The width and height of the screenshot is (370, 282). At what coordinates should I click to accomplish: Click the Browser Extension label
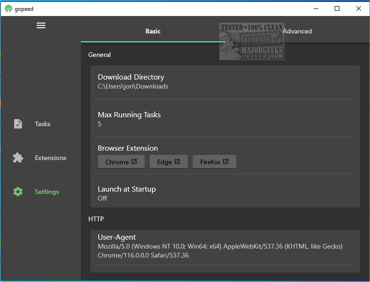click(128, 148)
